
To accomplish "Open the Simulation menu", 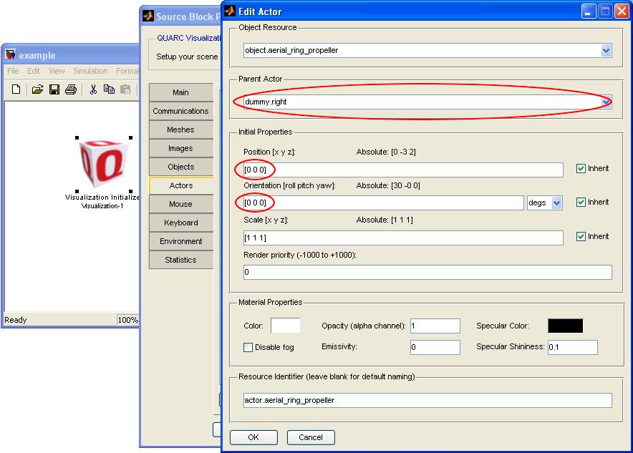I will pos(90,71).
